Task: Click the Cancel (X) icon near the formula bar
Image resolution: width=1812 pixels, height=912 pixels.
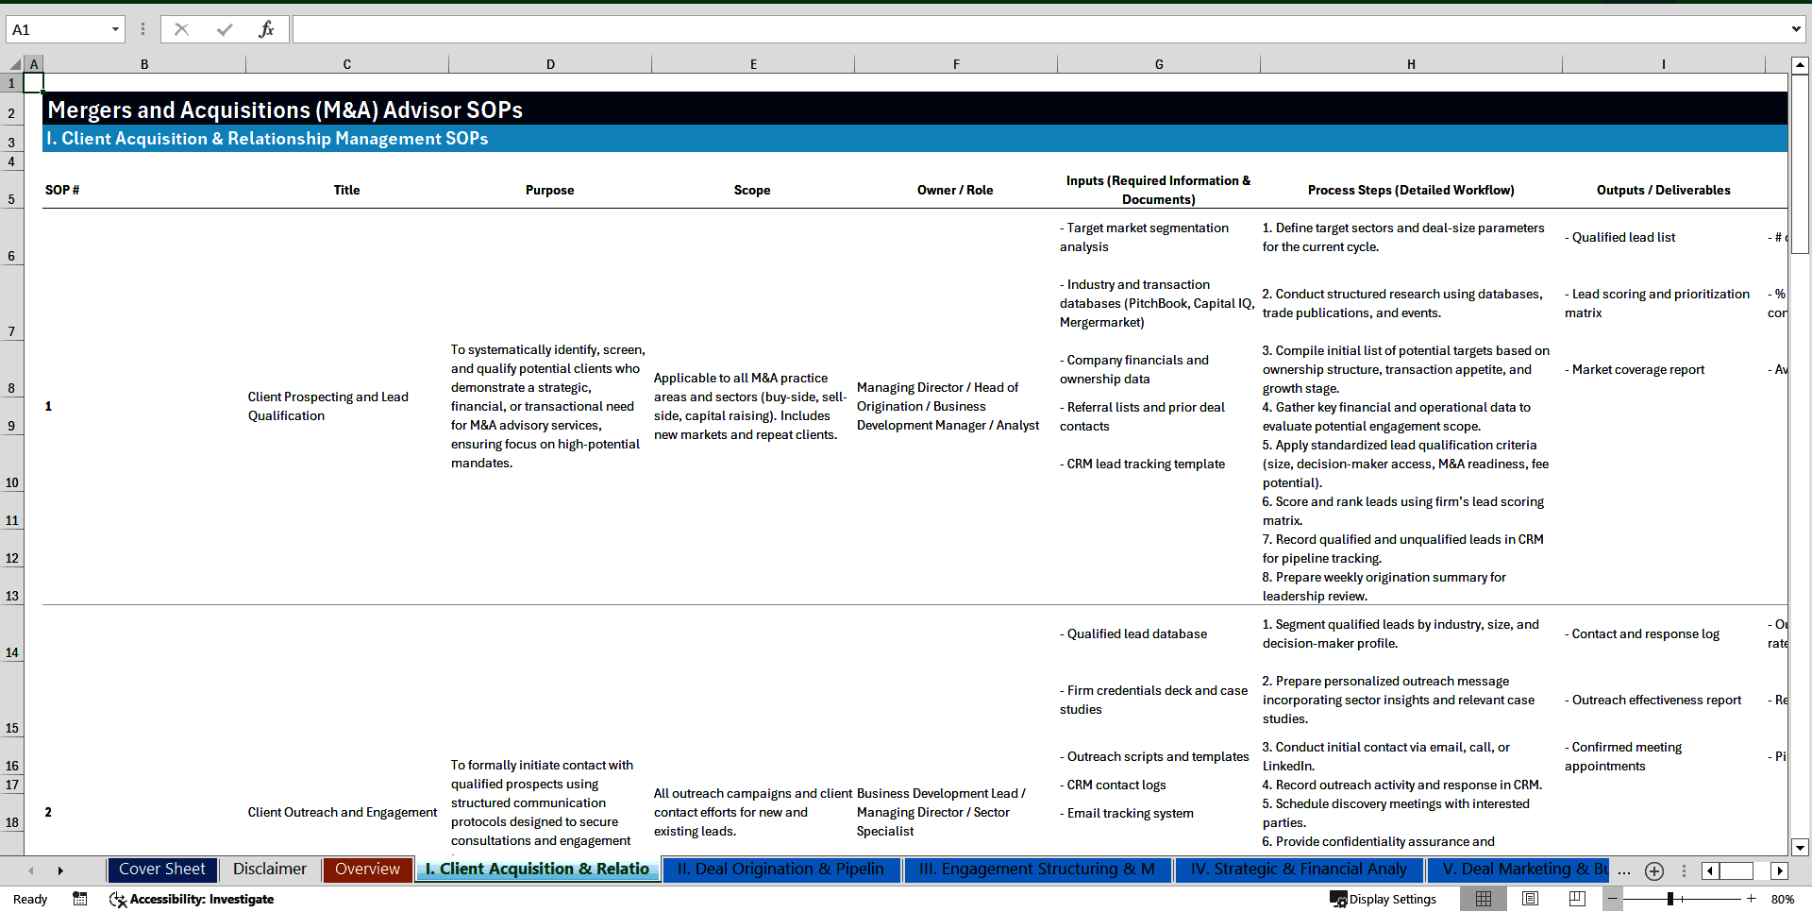Action: (181, 28)
